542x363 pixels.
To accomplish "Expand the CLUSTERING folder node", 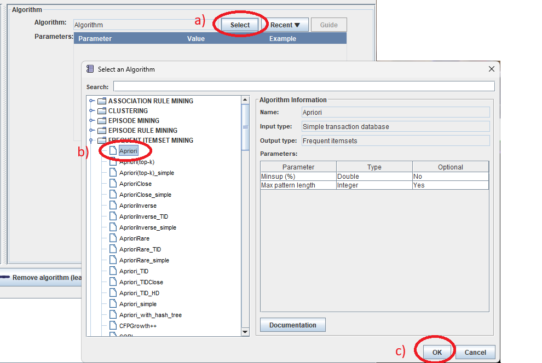I will pos(91,110).
